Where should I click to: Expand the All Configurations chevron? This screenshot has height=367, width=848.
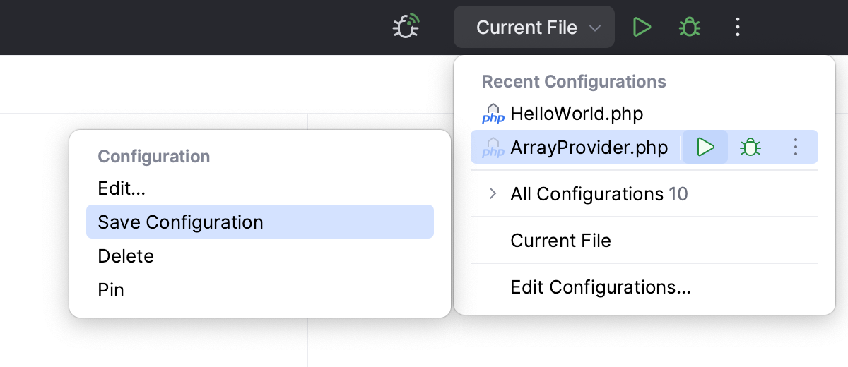493,193
